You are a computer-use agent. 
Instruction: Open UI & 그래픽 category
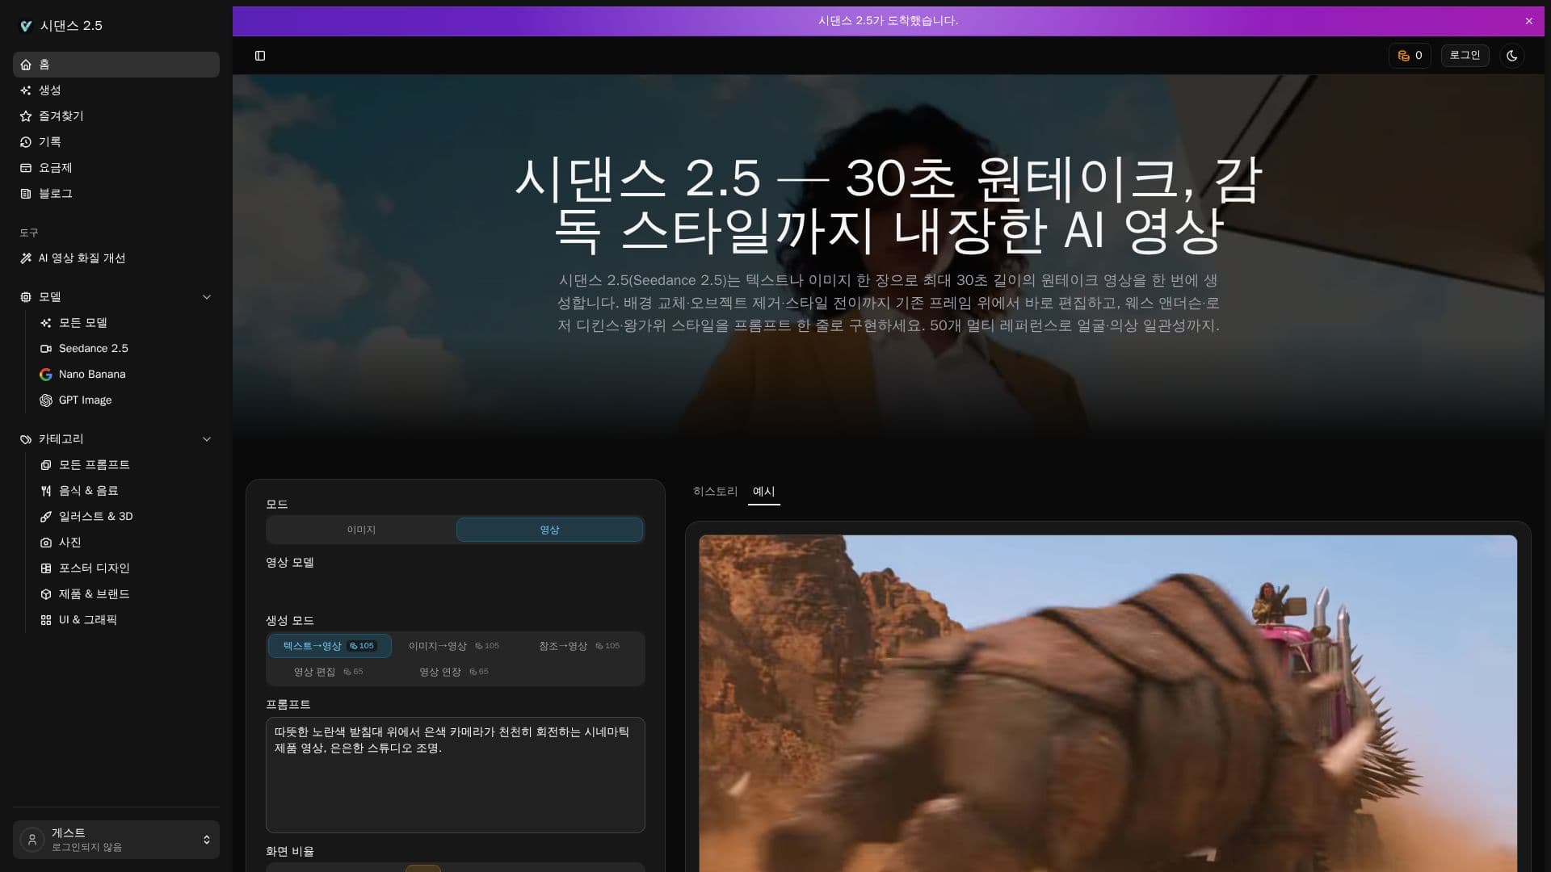click(x=126, y=620)
